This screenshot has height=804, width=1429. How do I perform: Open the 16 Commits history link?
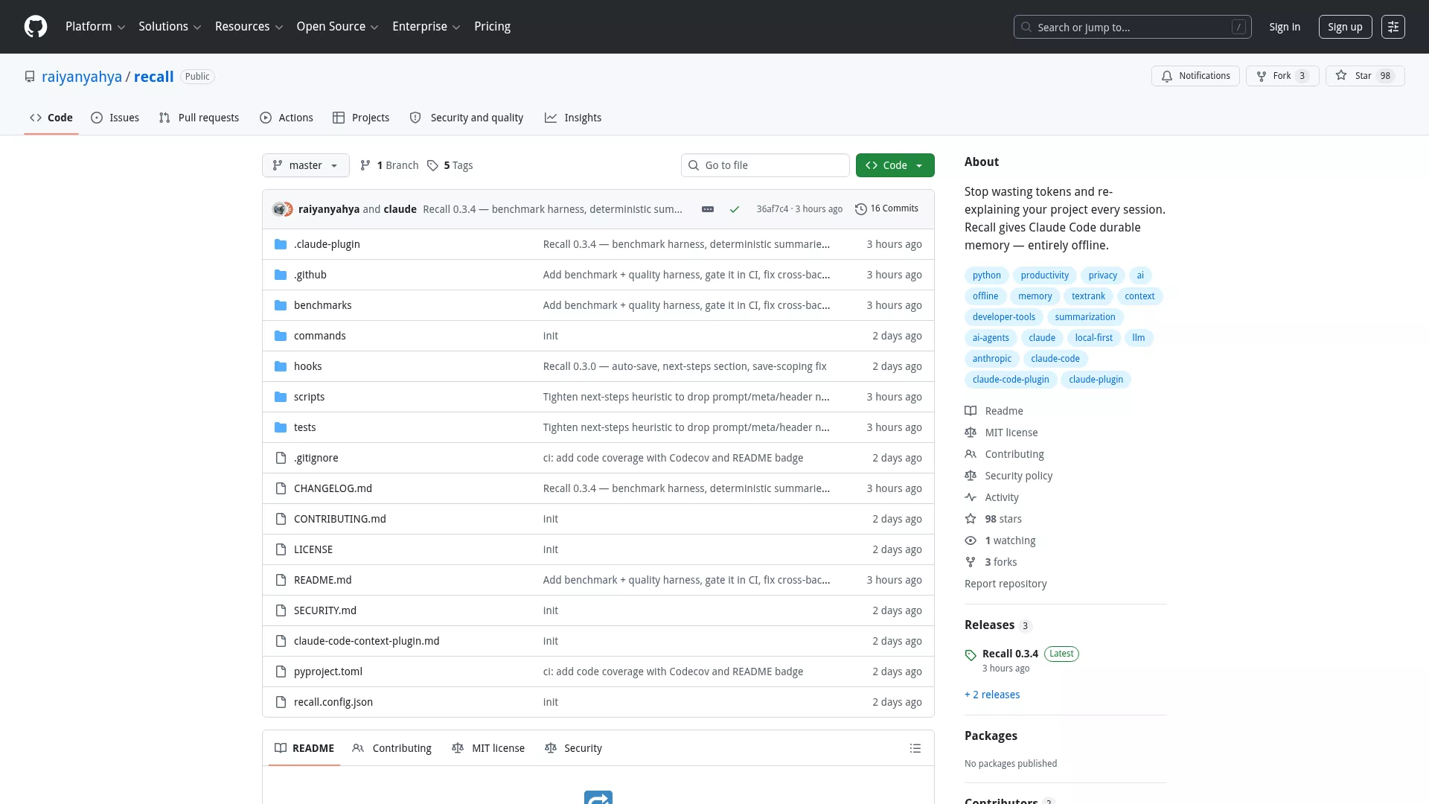887,209
